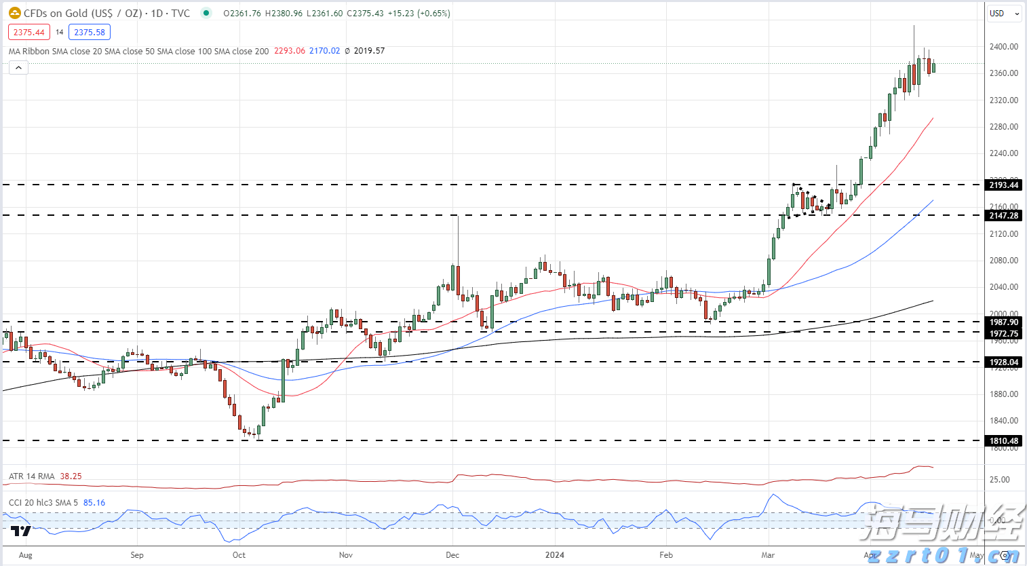
Task: Click the 1880.00 price scale label
Action: tap(1004, 394)
